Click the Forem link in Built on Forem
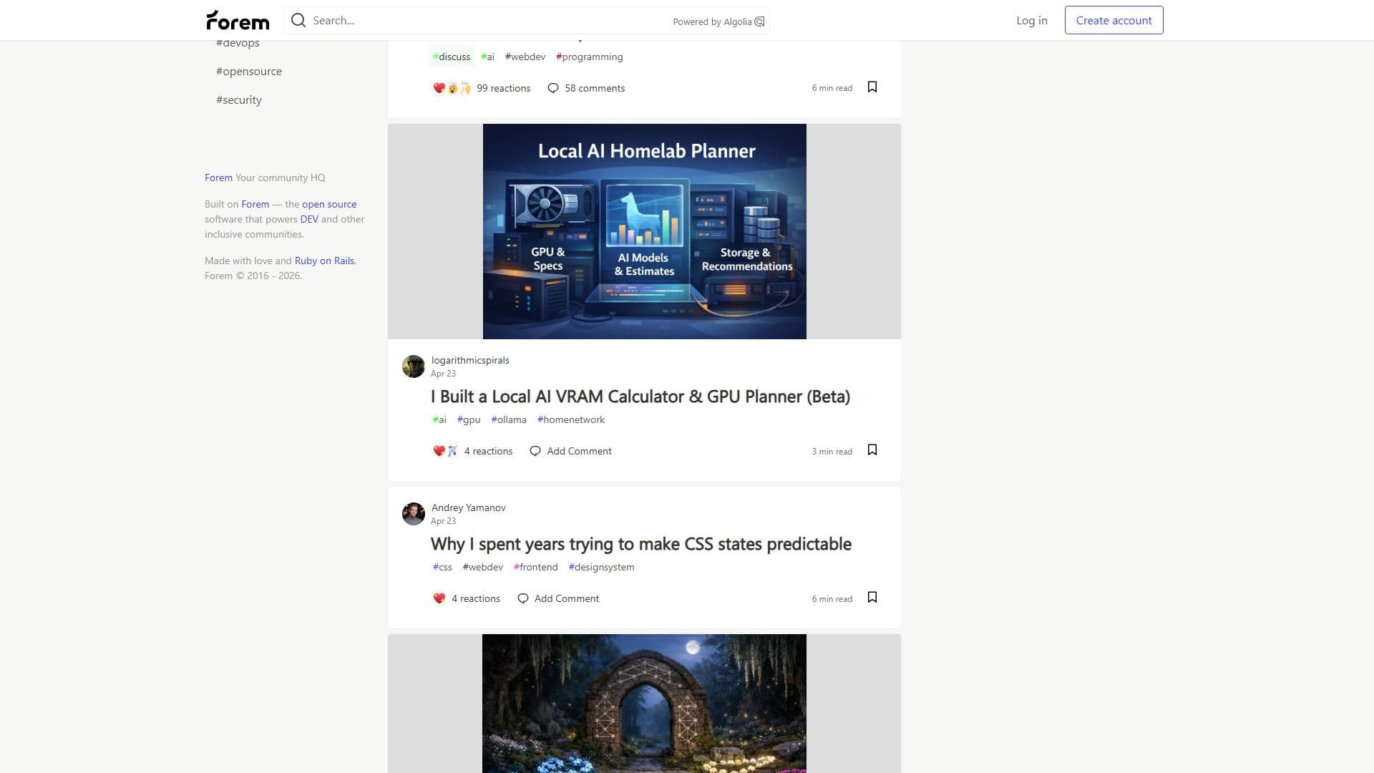The width and height of the screenshot is (1374, 773). click(x=255, y=204)
